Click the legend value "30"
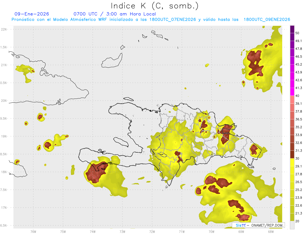 point(297,158)
